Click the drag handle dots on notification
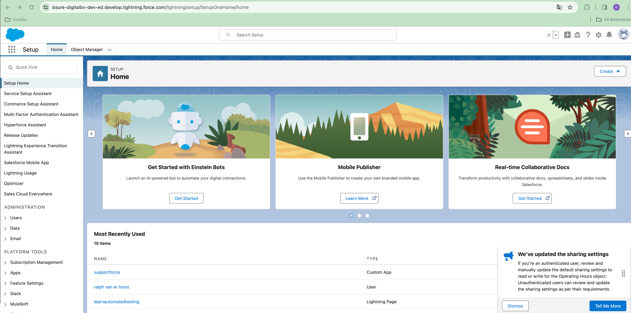The width and height of the screenshot is (631, 313). (623, 274)
